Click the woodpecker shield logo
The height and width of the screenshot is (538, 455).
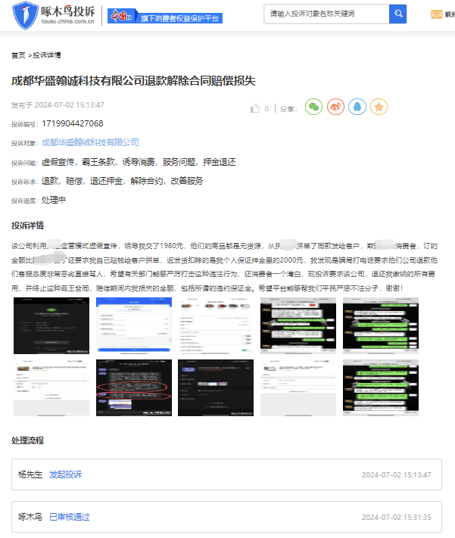25,15
